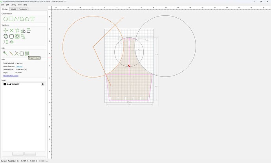The image size is (271, 163).
Task: Toggle DEFAULT layer visibility eye
Action: click(x=7, y=84)
